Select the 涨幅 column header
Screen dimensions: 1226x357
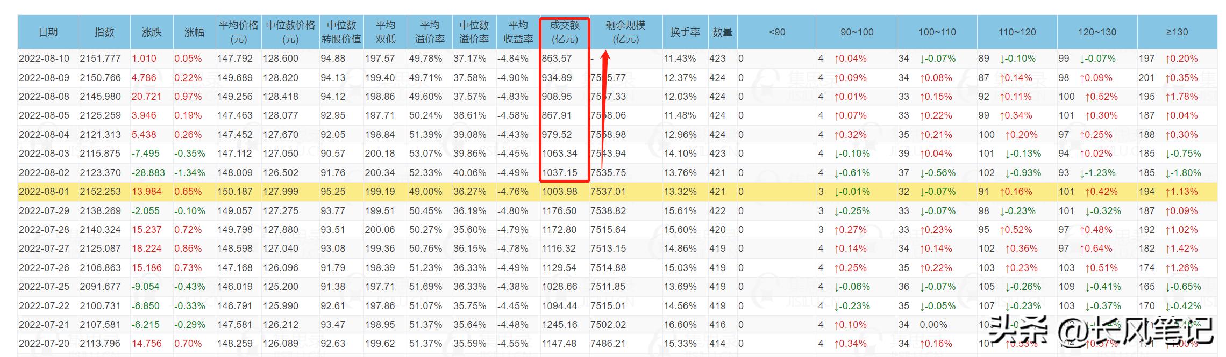tap(194, 32)
